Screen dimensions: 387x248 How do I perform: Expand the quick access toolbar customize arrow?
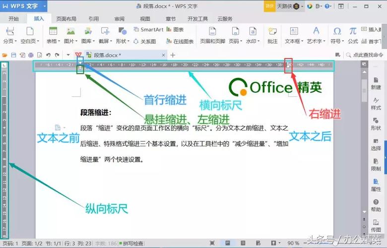tap(68, 55)
